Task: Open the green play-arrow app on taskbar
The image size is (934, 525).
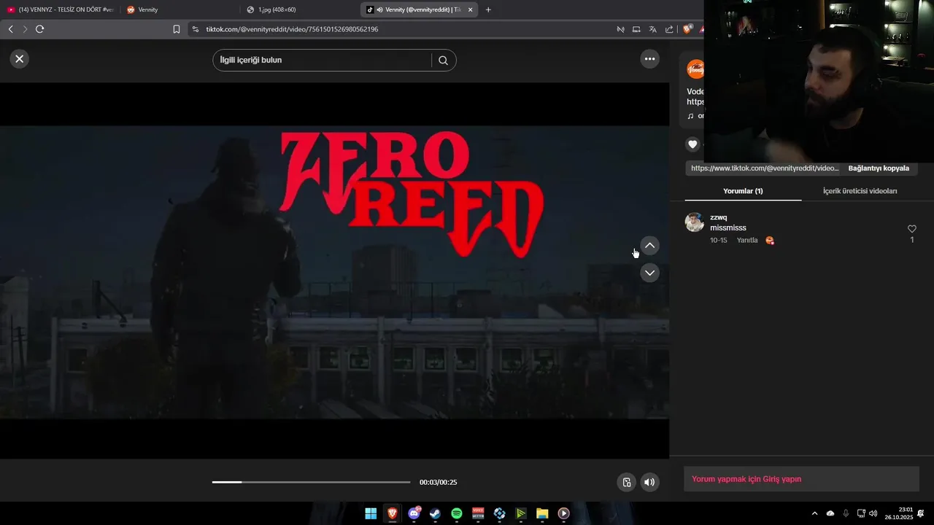Action: pos(521,513)
